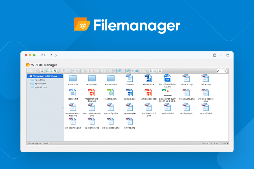
Task: Switch to grid view in the toolbar
Action: click(x=120, y=71)
